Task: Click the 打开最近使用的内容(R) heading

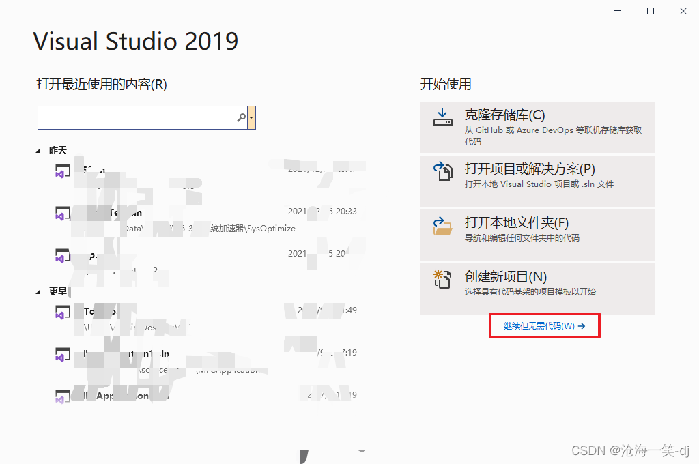Action: click(102, 84)
